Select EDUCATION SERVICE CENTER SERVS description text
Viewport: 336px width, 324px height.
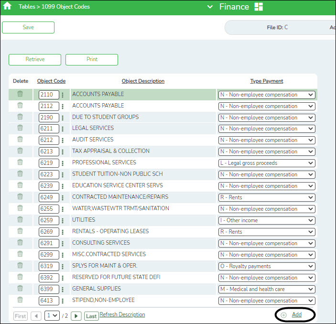point(118,185)
